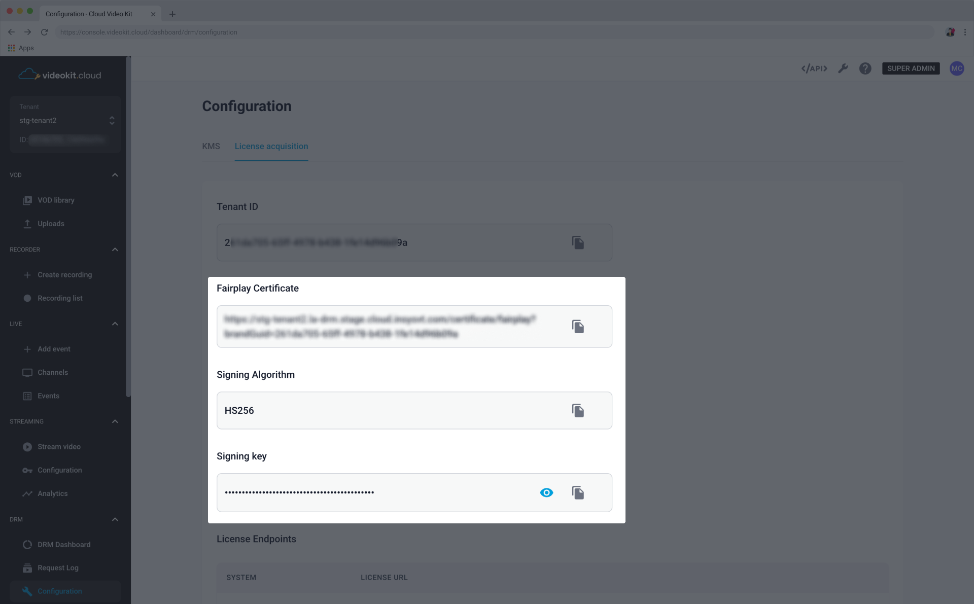Copy the Signing key value

coord(578,492)
